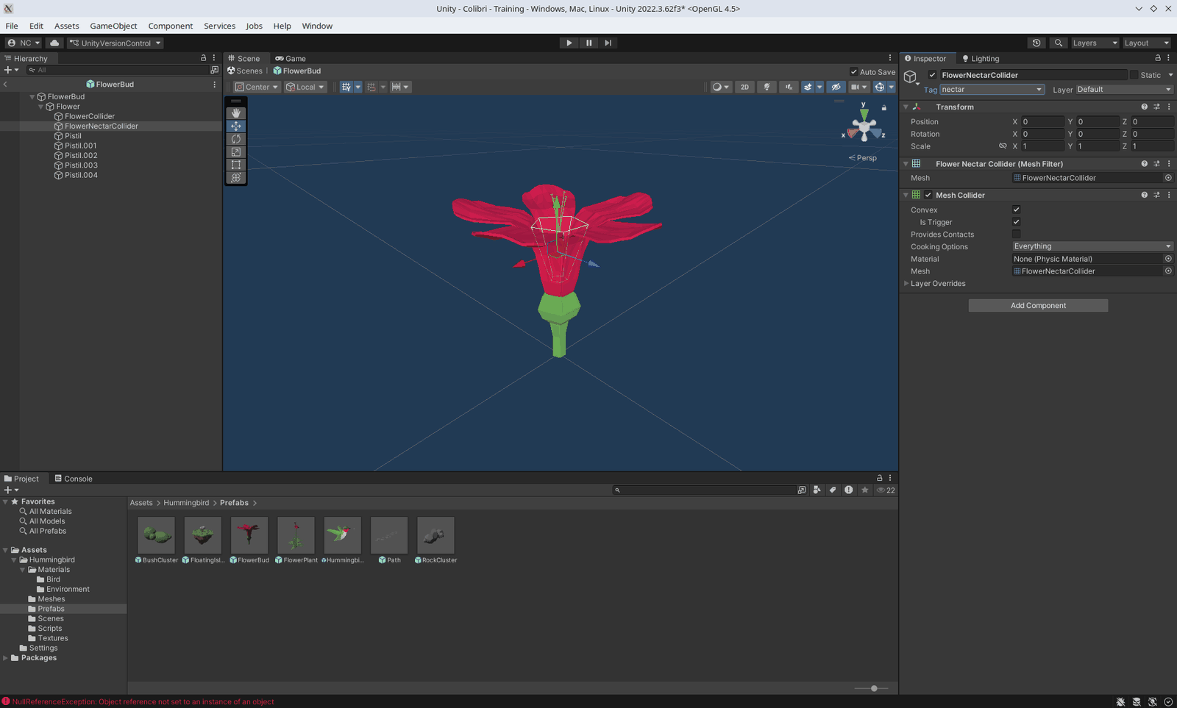Click the global search magnifier icon
This screenshot has height=708, width=1177.
[x=1058, y=43]
